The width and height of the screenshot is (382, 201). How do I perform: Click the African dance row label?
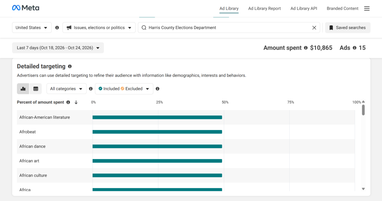32,146
